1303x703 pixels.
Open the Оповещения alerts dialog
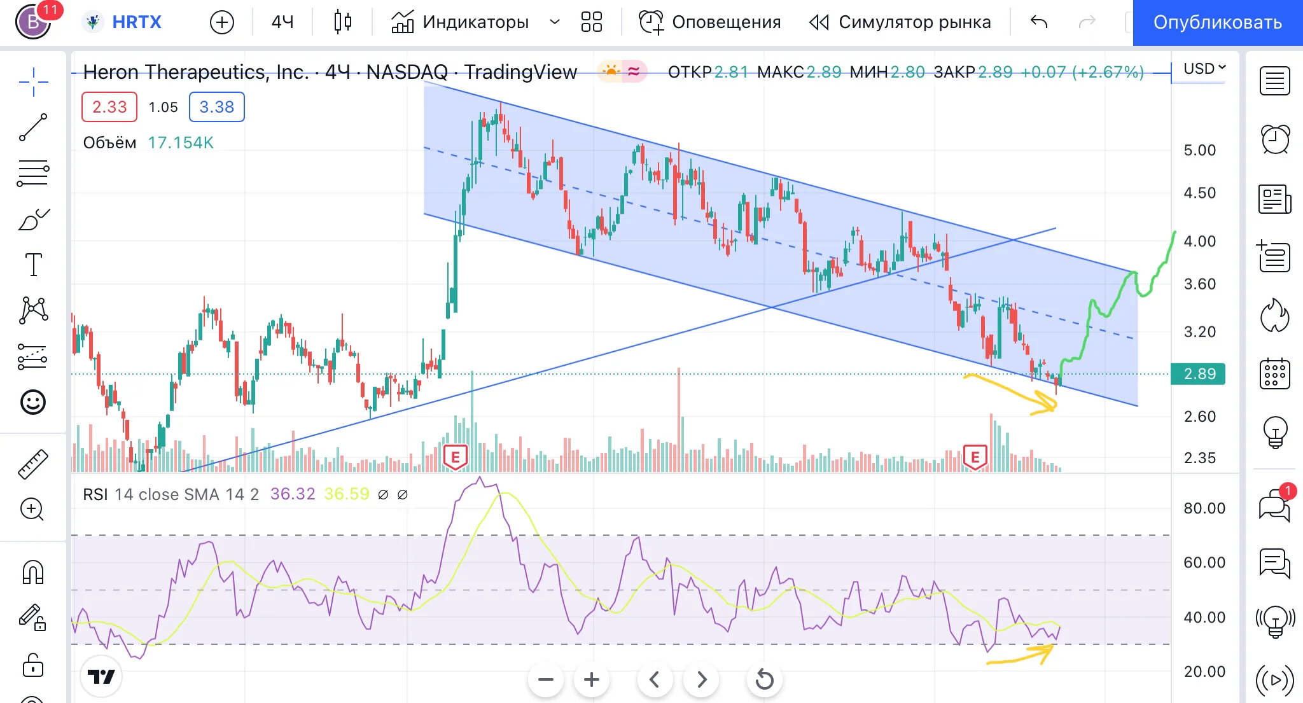(710, 22)
